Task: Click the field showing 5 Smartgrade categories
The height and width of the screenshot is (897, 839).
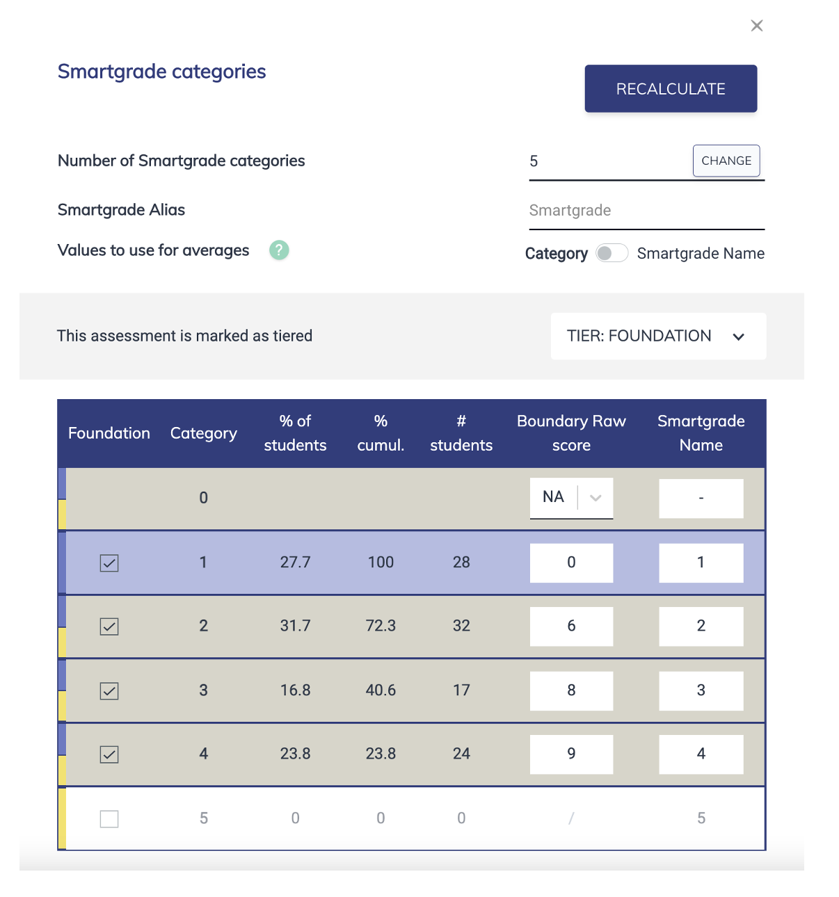Action: 605,161
